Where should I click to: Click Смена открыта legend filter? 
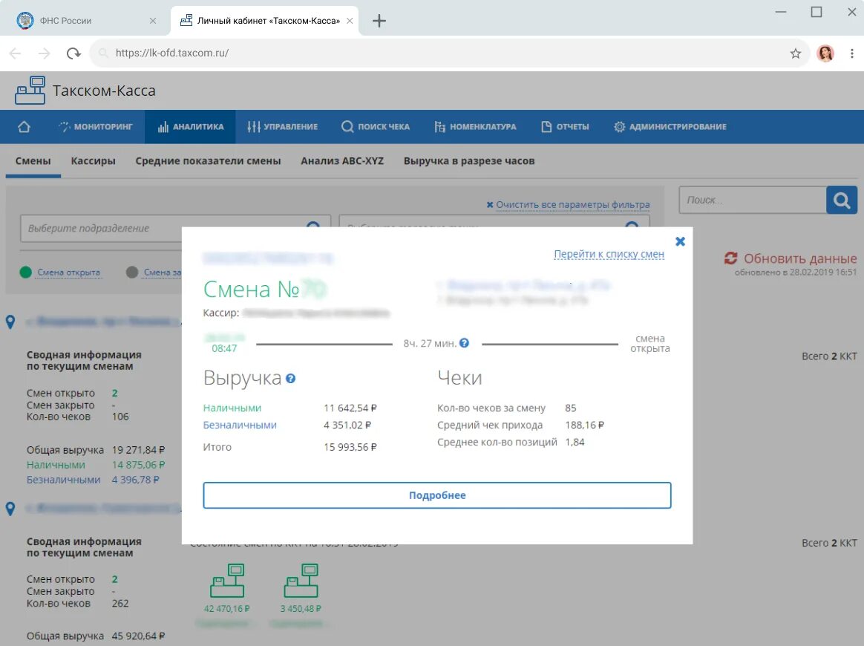pos(69,273)
